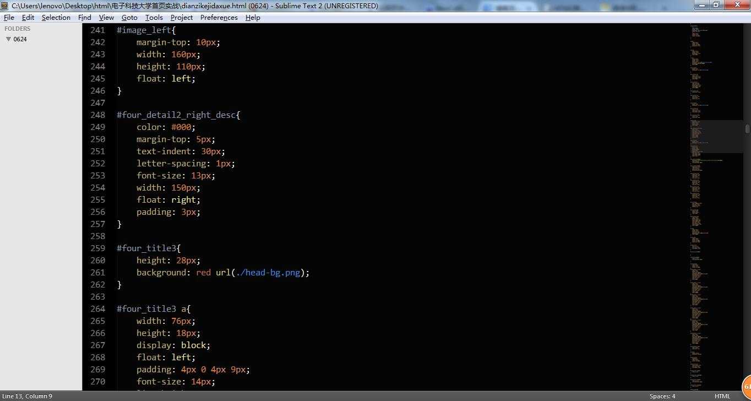The width and height of the screenshot is (751, 401).
Task: Click the Line 13, Column 9 status text
Action: pos(28,396)
